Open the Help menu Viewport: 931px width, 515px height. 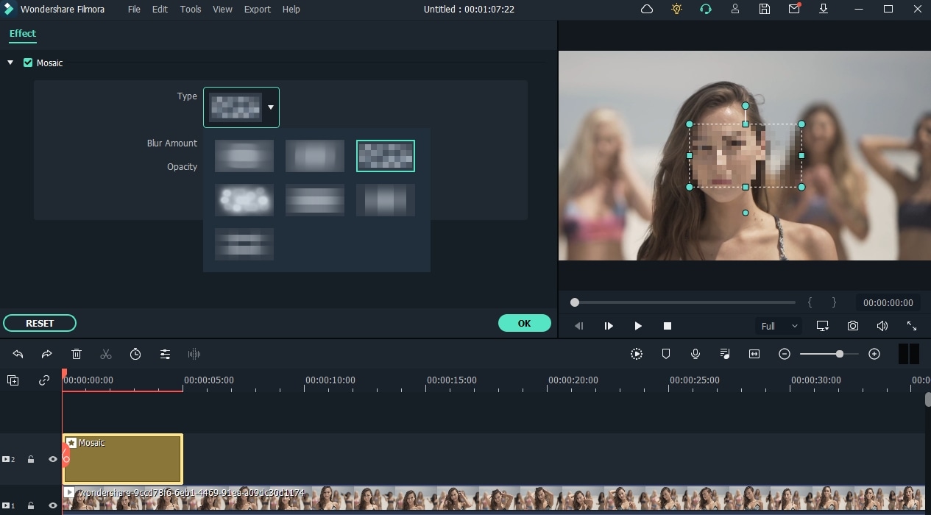coord(291,9)
